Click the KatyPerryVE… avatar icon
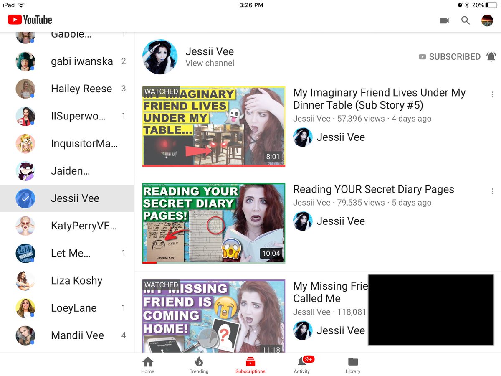 [x=25, y=226]
